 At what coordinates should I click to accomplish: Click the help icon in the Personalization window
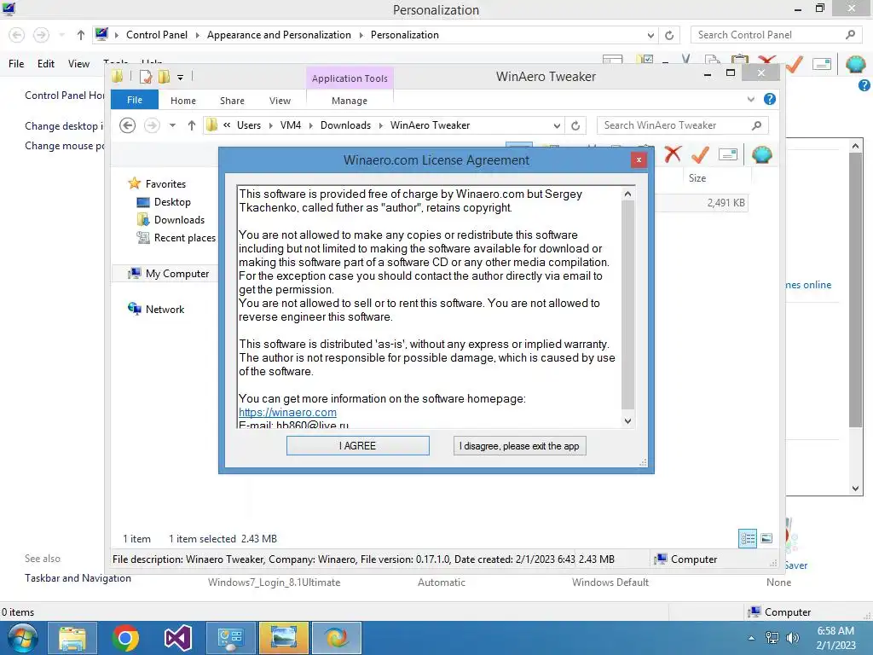(x=864, y=85)
